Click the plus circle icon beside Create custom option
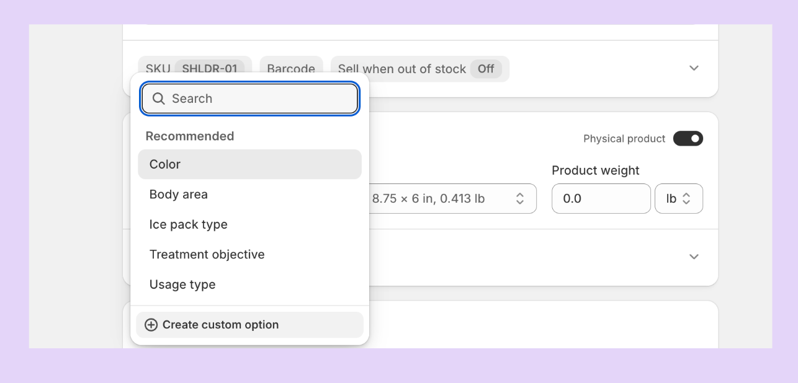This screenshot has width=798, height=383. (x=151, y=325)
